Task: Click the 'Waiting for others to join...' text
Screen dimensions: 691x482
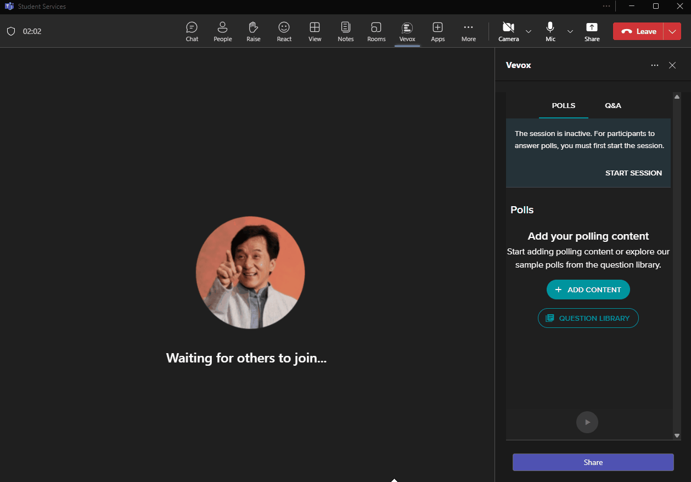Action: coord(246,358)
